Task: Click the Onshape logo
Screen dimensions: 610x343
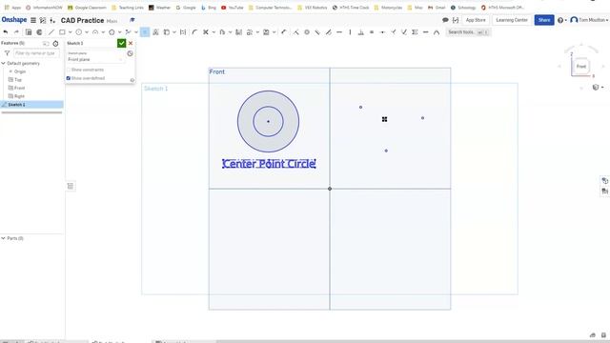Action: pos(14,20)
